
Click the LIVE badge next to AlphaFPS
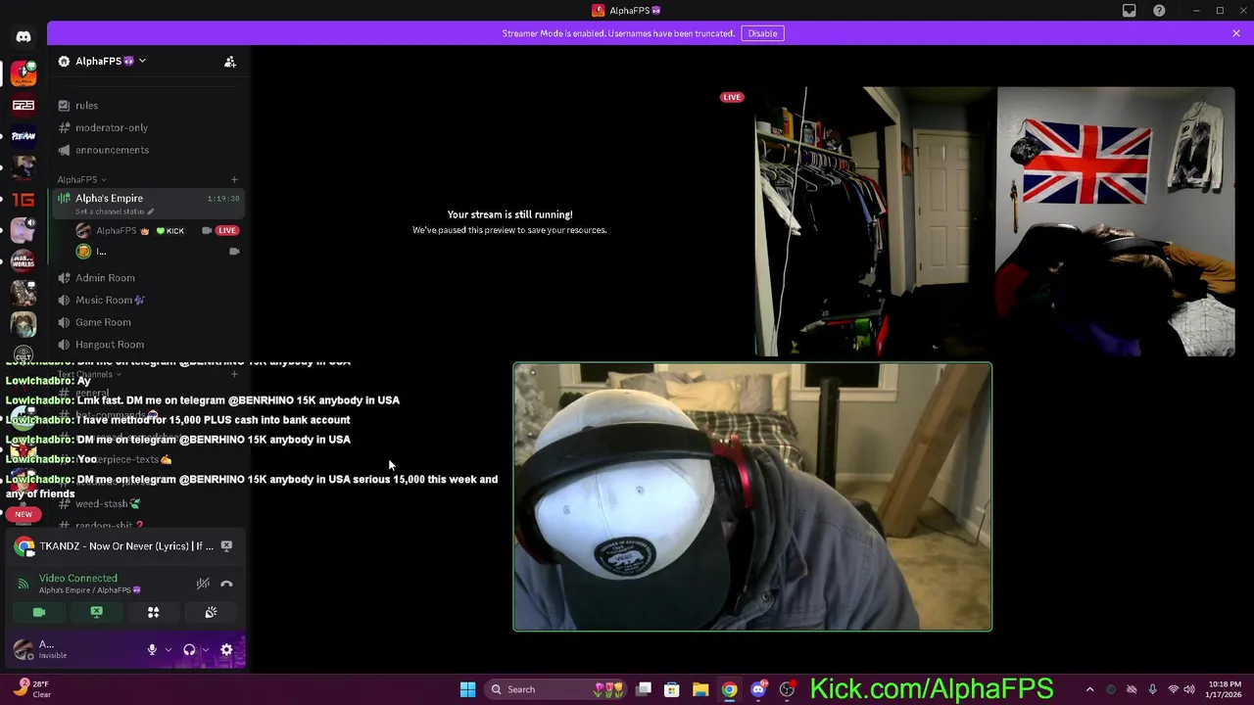[x=227, y=230]
